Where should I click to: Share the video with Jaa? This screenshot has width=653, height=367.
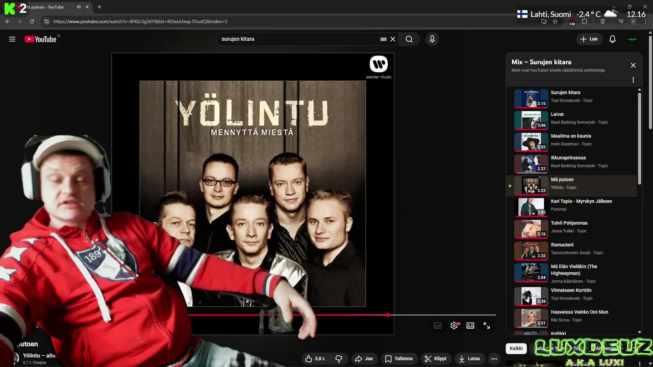(x=364, y=359)
